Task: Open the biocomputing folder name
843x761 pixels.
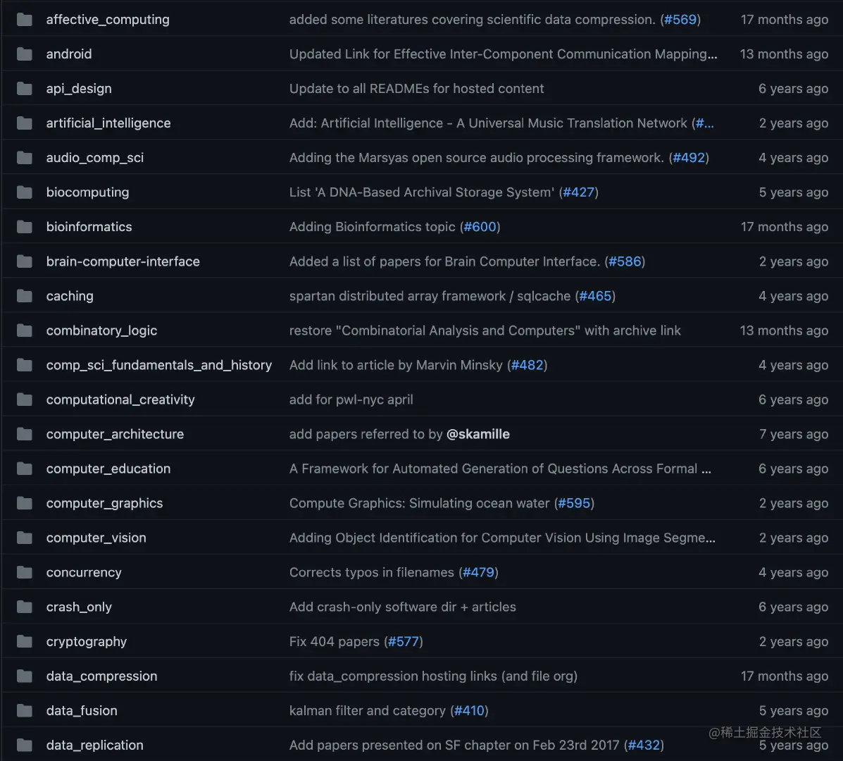Action: pos(87,192)
